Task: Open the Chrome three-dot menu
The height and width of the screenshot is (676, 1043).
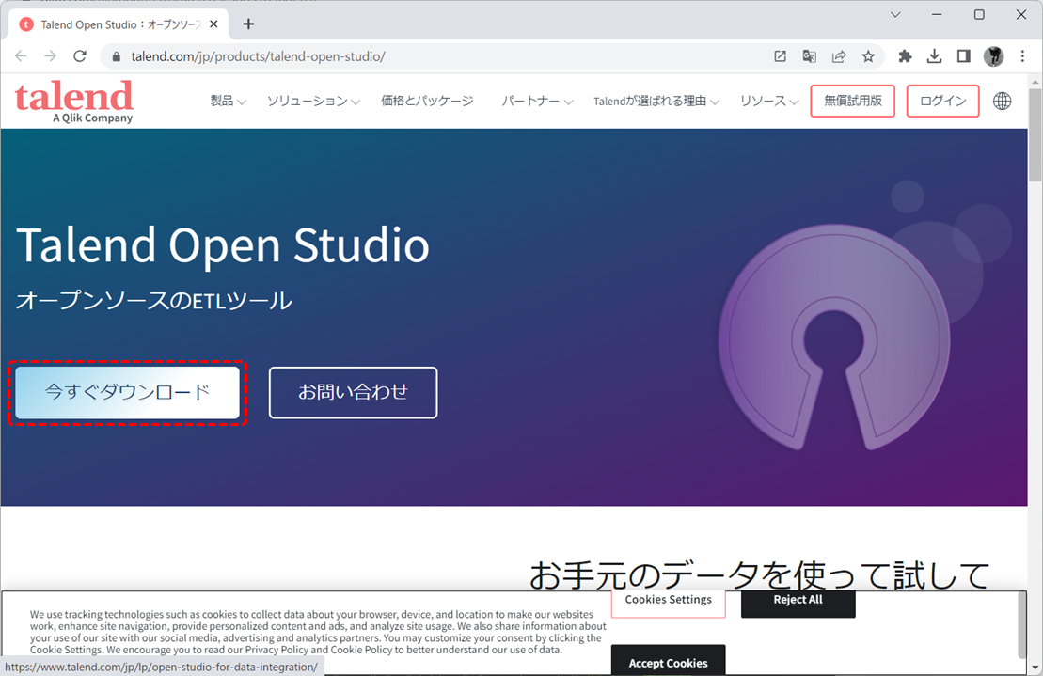Action: [1022, 56]
